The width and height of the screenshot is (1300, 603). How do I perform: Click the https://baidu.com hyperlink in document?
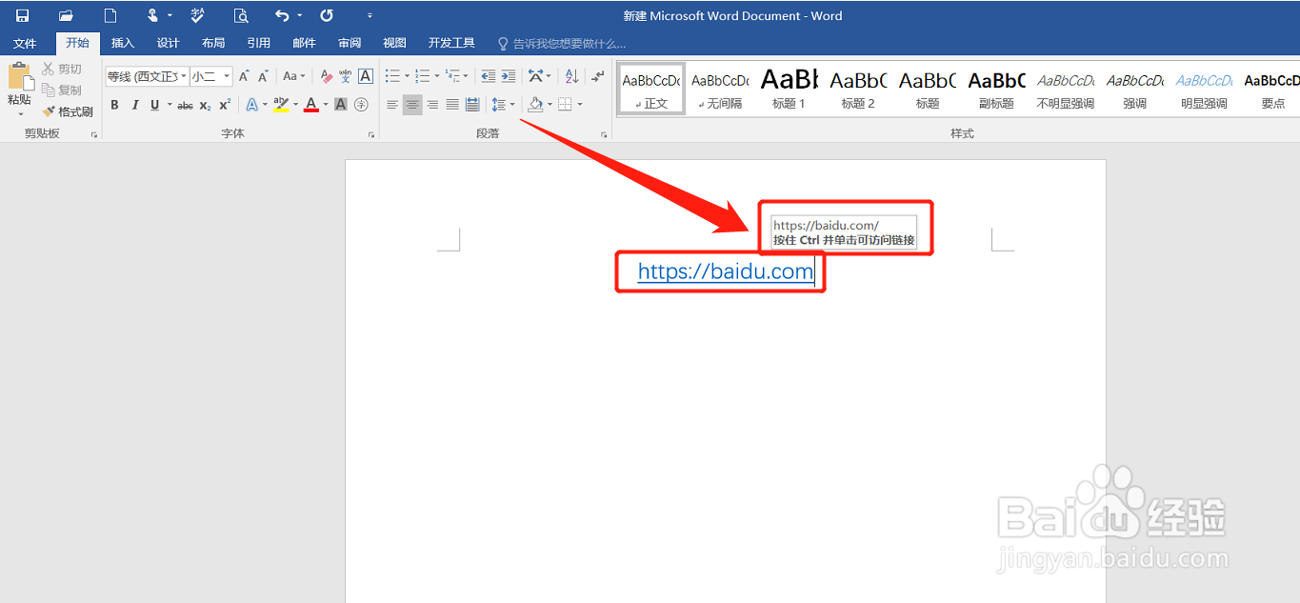point(726,271)
